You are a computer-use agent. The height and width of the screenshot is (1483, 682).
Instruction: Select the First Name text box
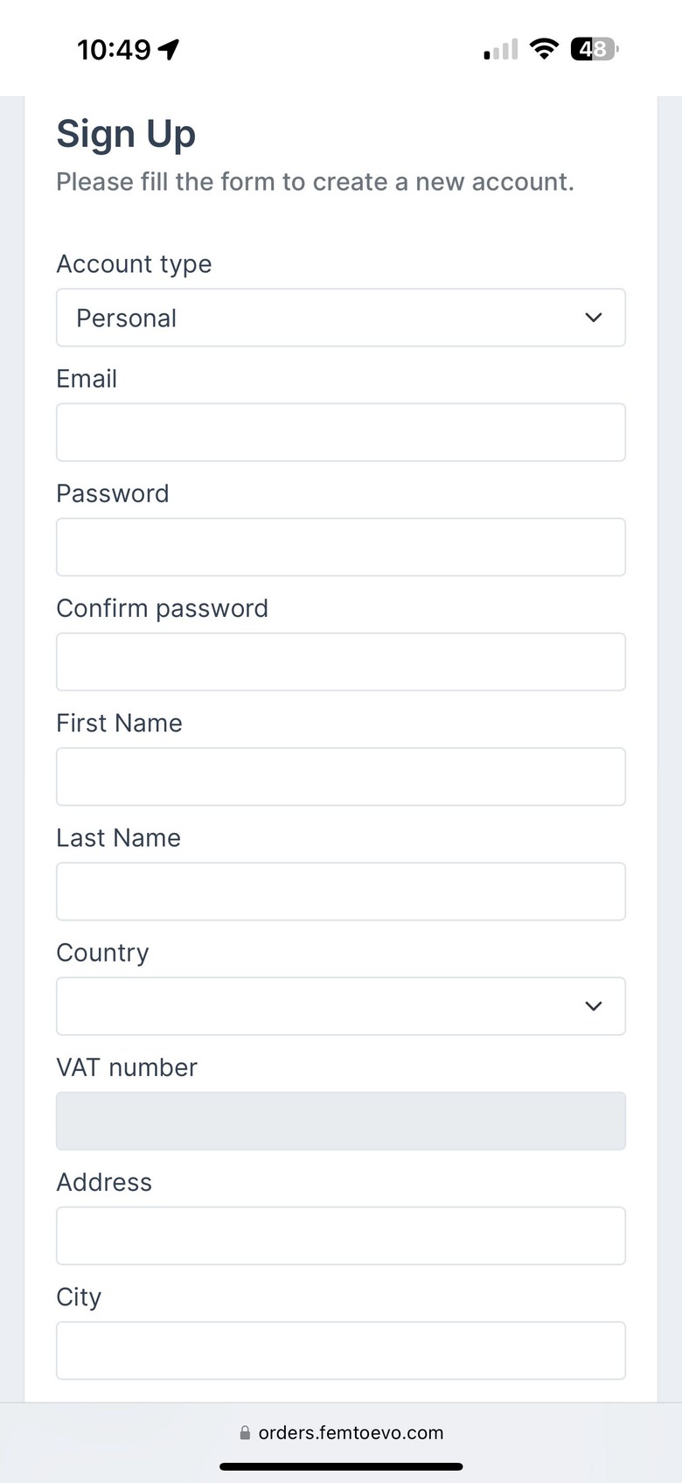tap(341, 776)
